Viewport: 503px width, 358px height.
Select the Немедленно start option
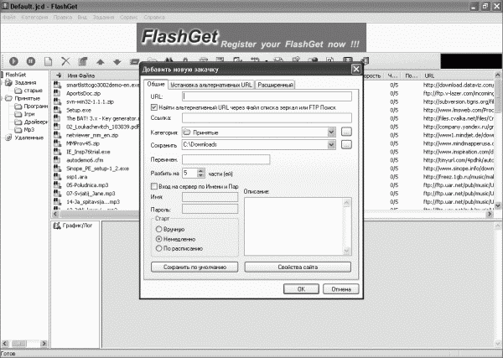pyautogui.click(x=158, y=239)
